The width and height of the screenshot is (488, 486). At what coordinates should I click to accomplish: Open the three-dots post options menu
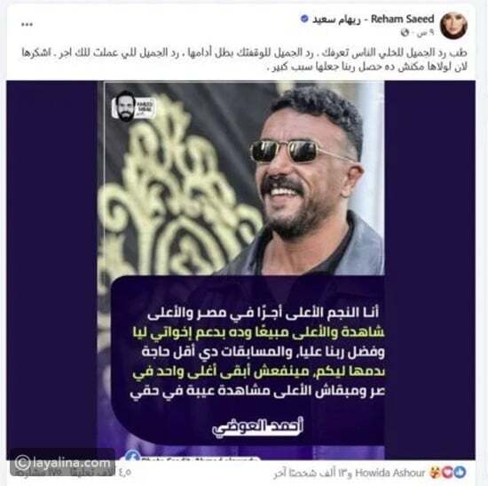[28, 25]
